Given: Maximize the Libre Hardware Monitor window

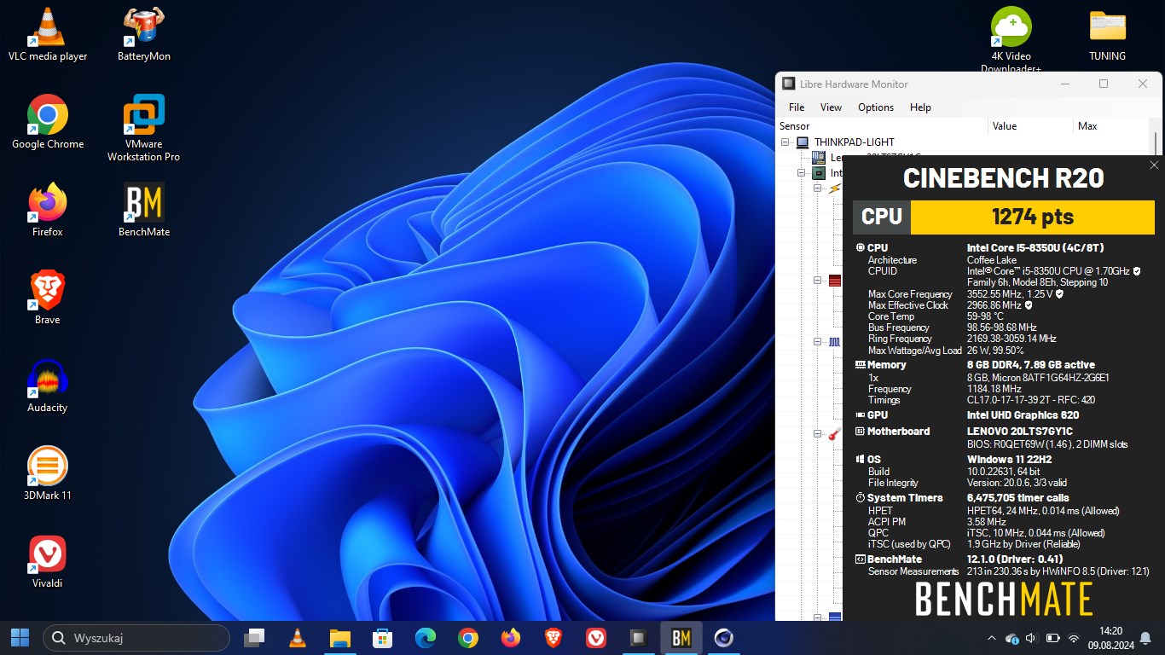Looking at the screenshot, I should coord(1104,84).
